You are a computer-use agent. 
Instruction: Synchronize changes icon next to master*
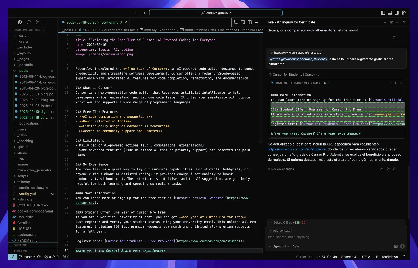tap(39, 257)
